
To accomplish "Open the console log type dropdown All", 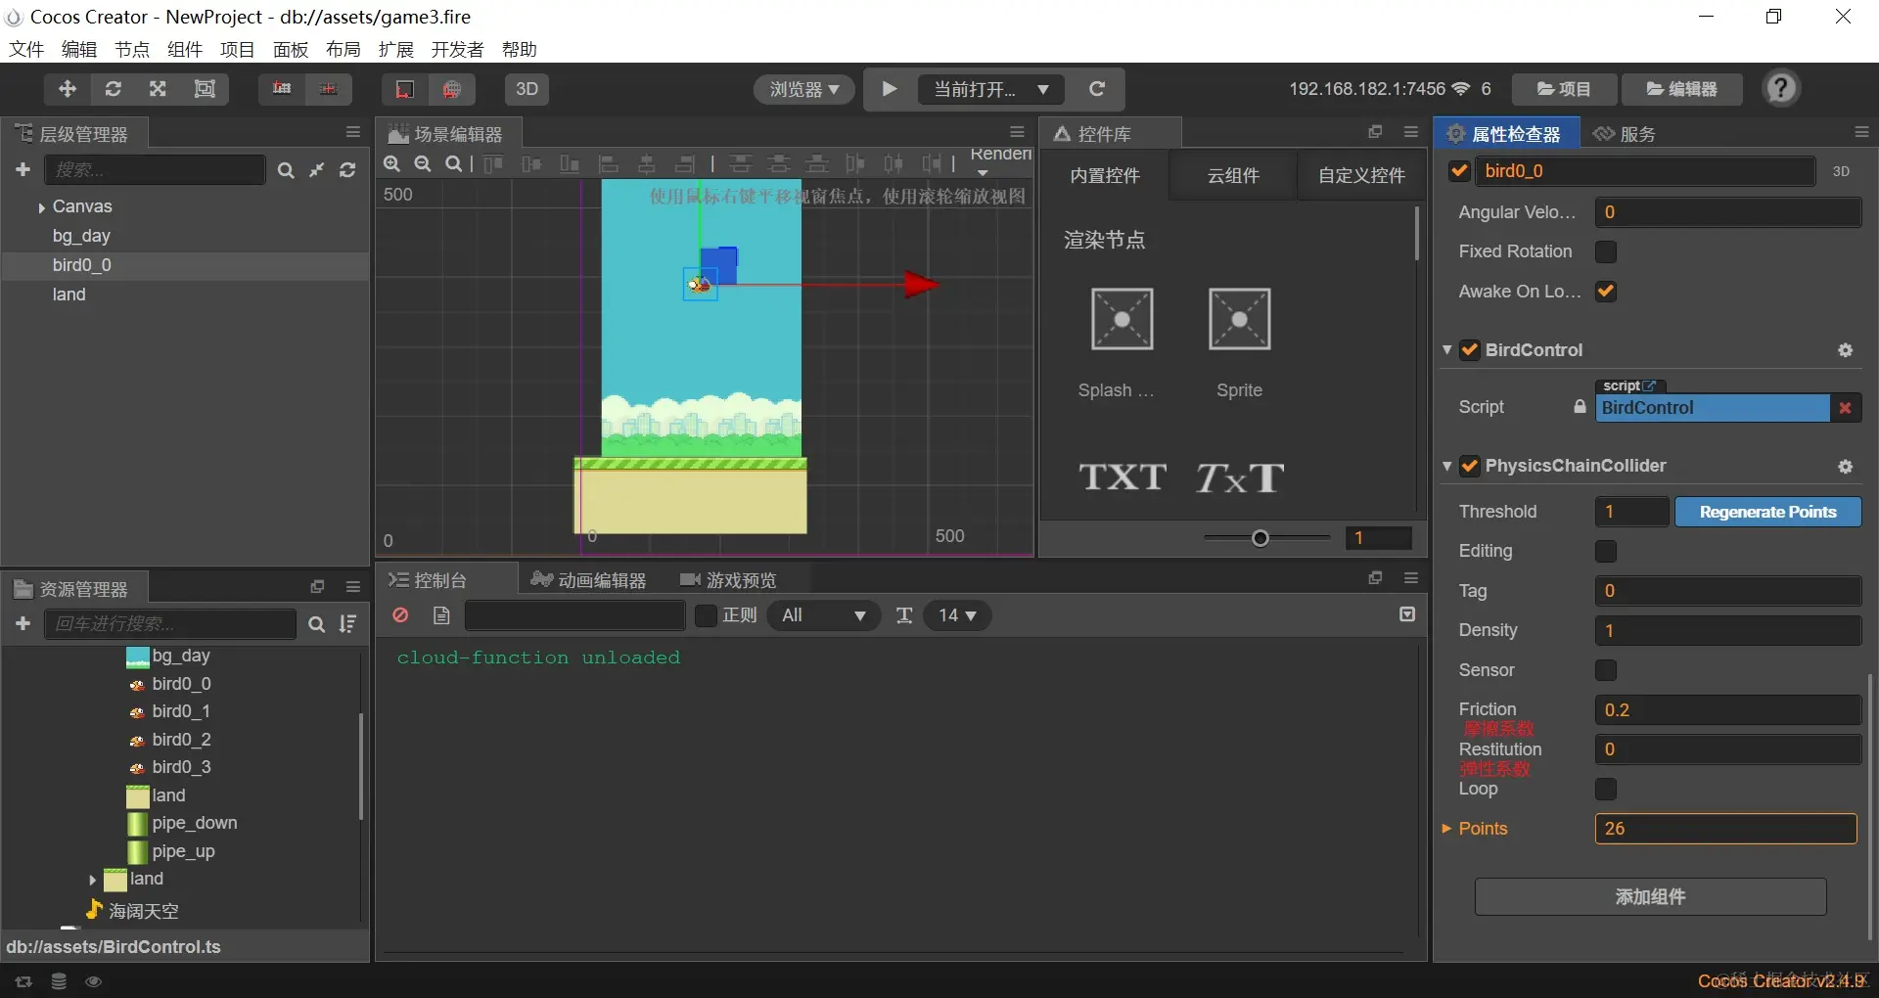I will click(x=823, y=615).
